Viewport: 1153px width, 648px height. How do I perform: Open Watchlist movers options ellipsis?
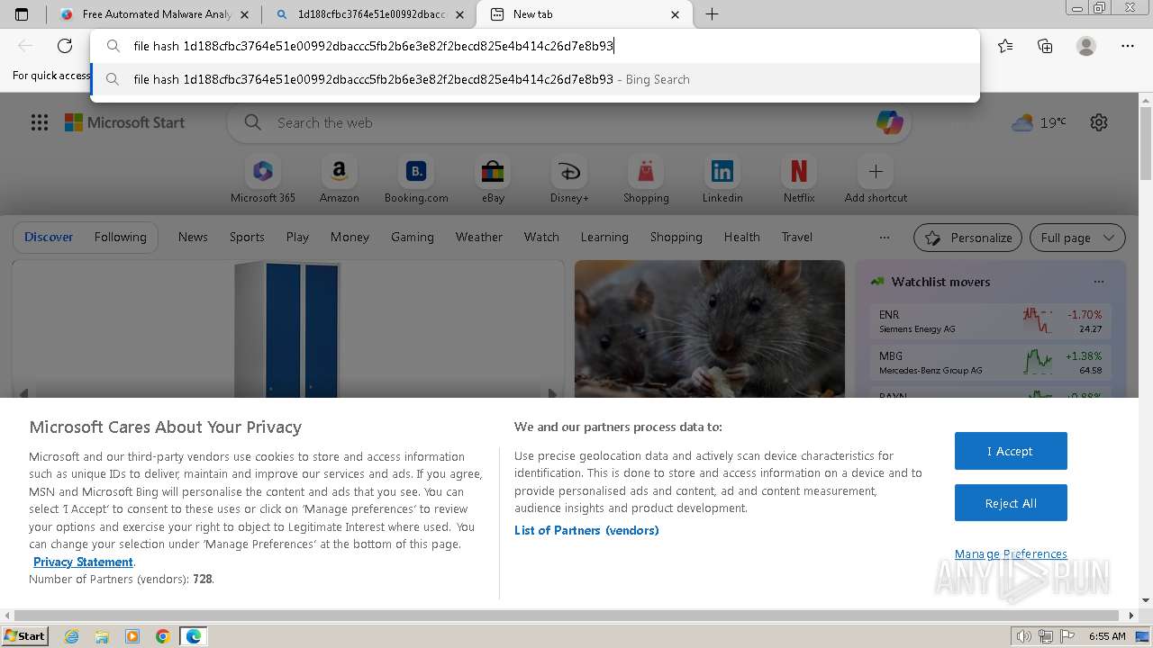pos(1098,282)
